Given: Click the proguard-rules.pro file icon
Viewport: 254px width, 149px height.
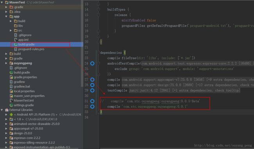Looking at the screenshot, I should click(16, 49).
